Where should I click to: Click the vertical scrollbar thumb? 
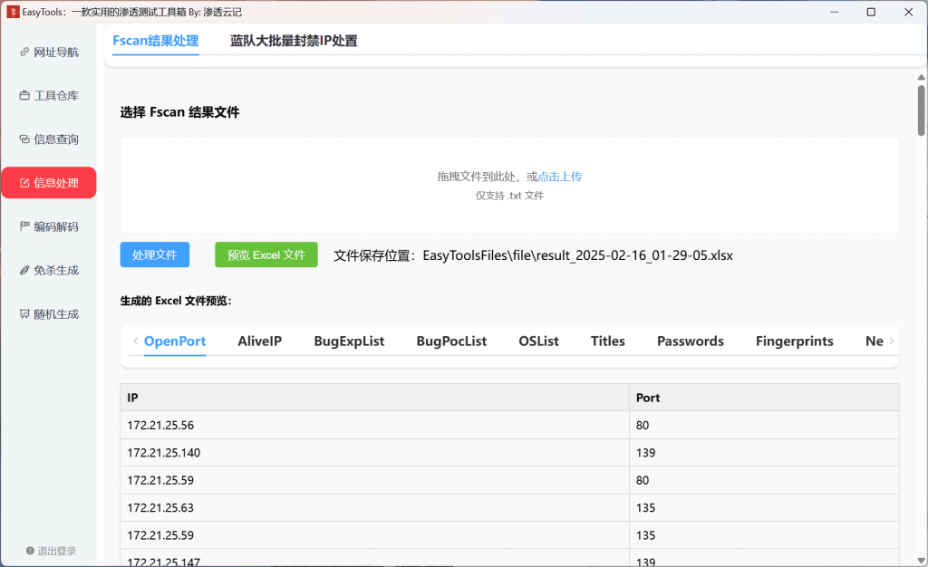pos(922,111)
